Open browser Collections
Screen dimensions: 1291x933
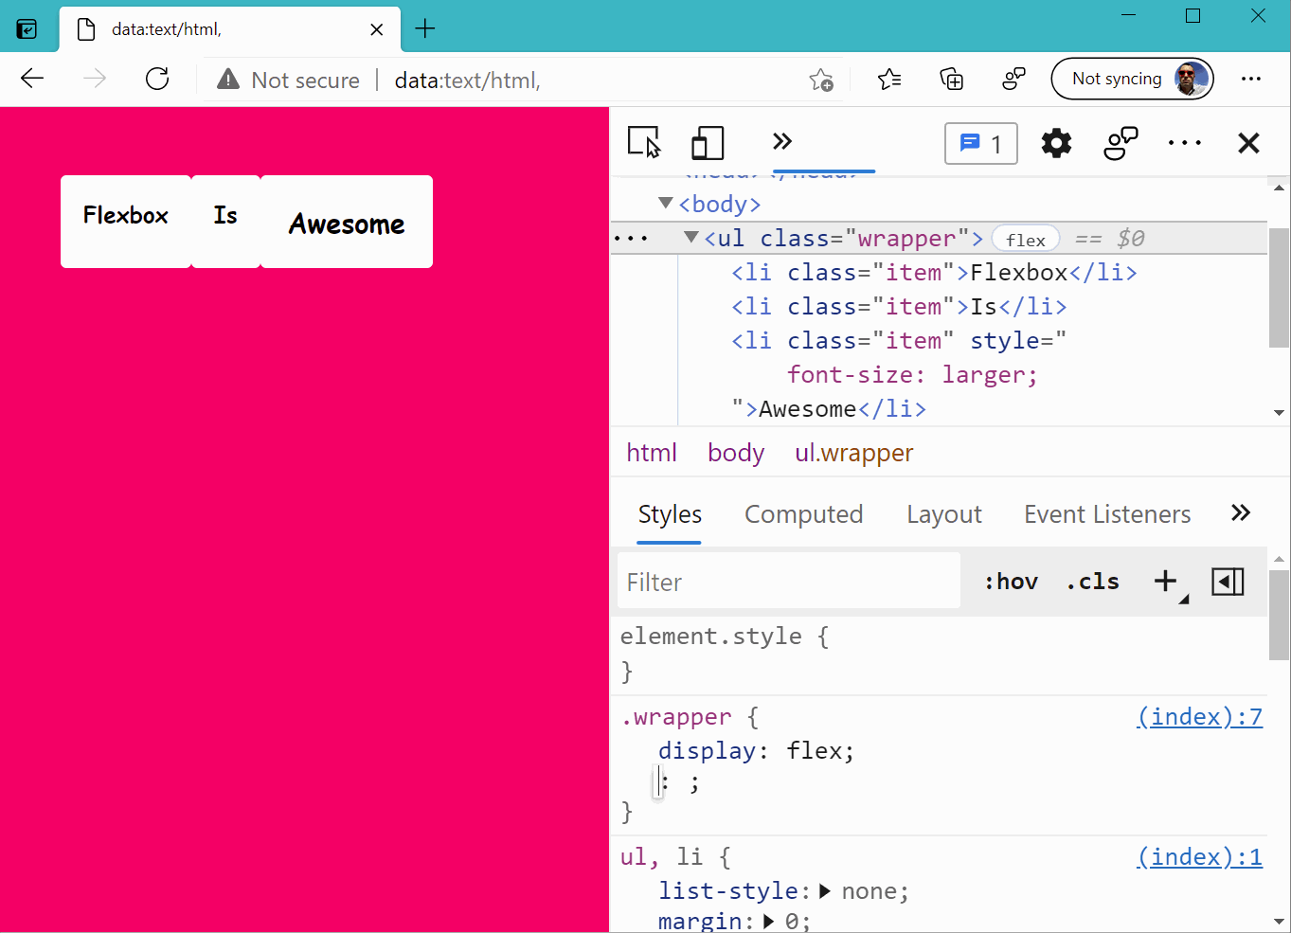coord(951,80)
